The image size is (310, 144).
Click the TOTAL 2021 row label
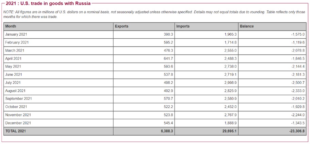click(x=15, y=131)
